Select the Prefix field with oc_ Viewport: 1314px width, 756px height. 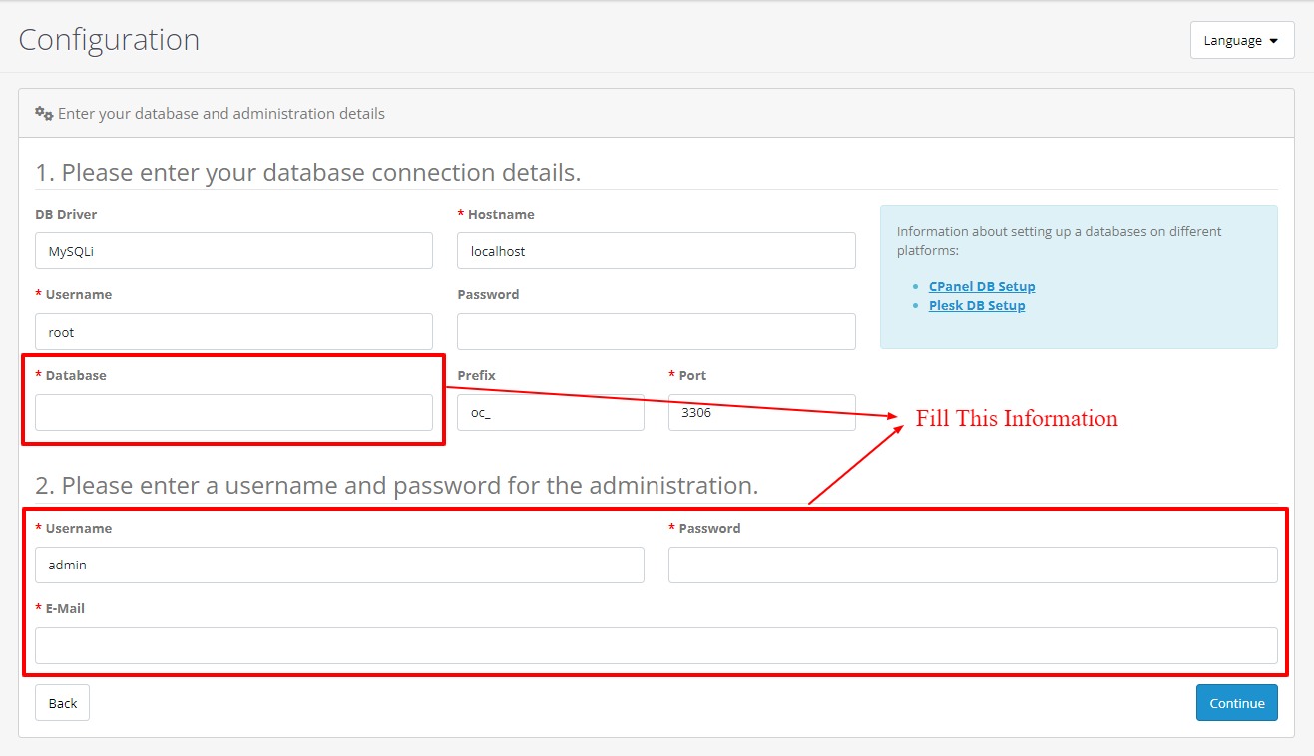550,412
